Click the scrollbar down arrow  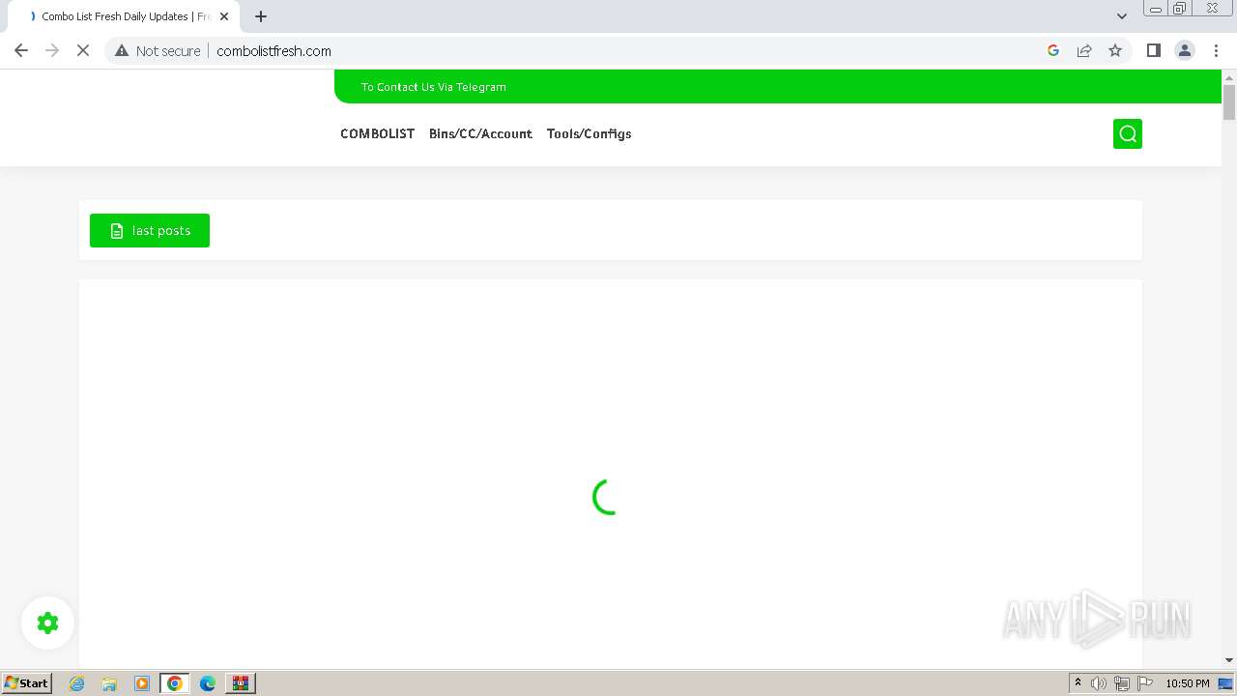1229,660
